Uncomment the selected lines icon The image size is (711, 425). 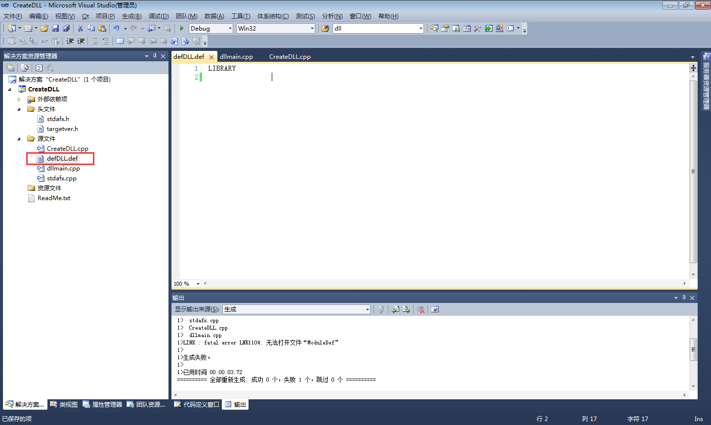point(106,41)
